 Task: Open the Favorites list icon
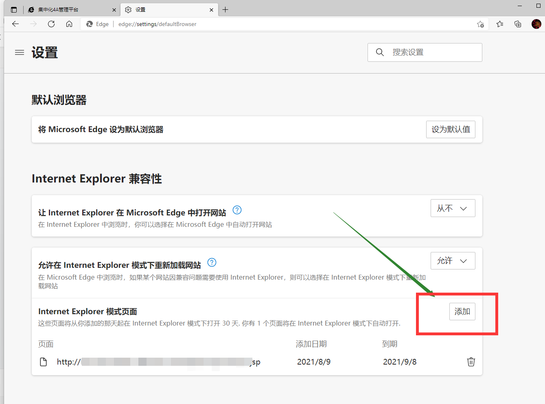coord(500,24)
